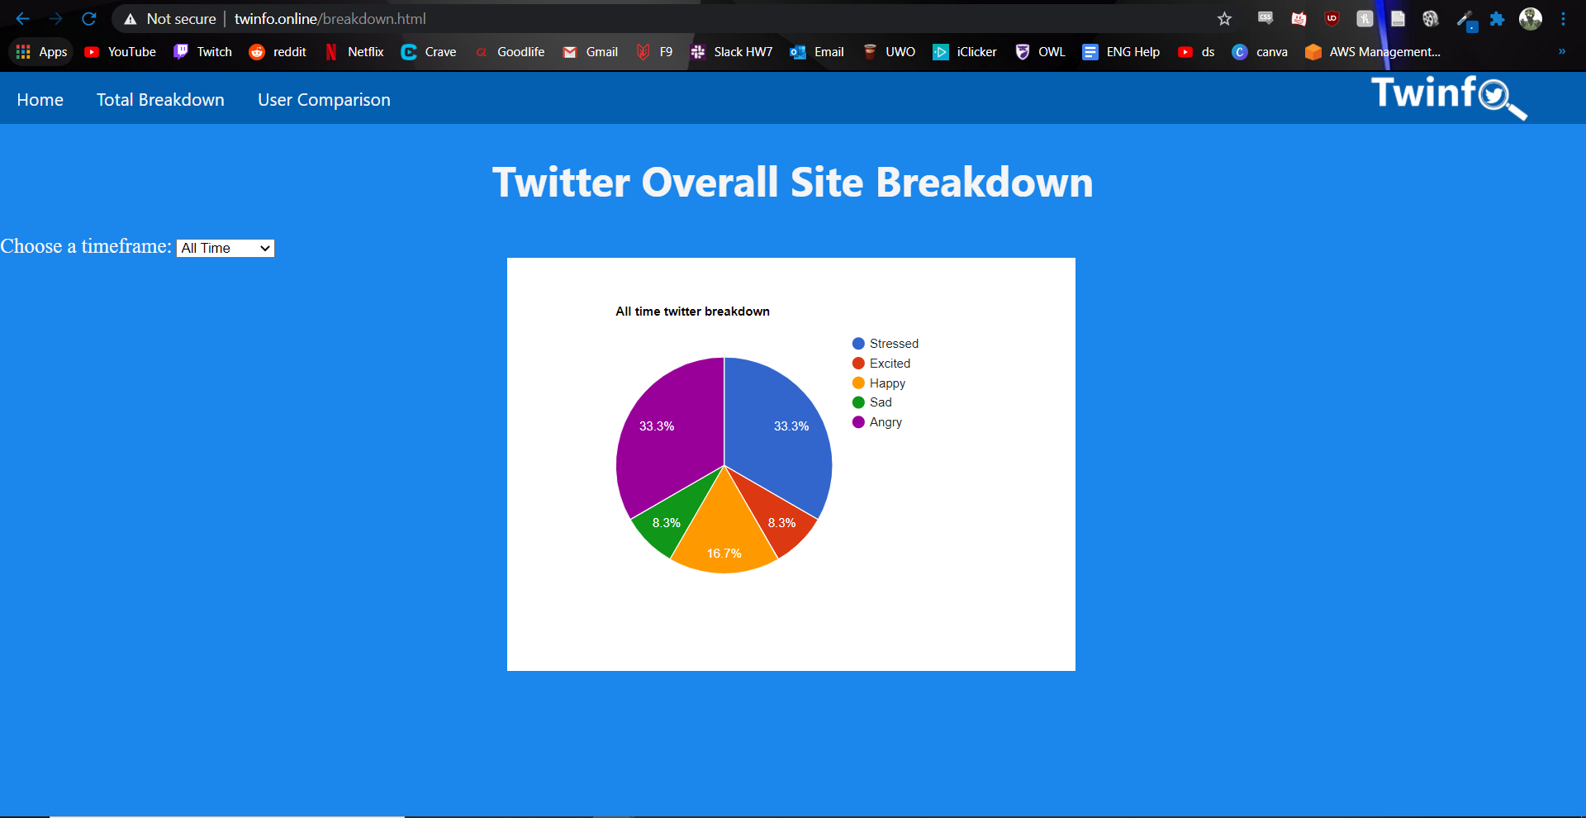1586x818 pixels.
Task: Open the UWO bookmark
Action: tap(889, 51)
